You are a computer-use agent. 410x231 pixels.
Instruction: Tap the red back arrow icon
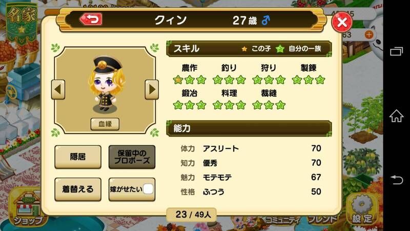pos(91,20)
